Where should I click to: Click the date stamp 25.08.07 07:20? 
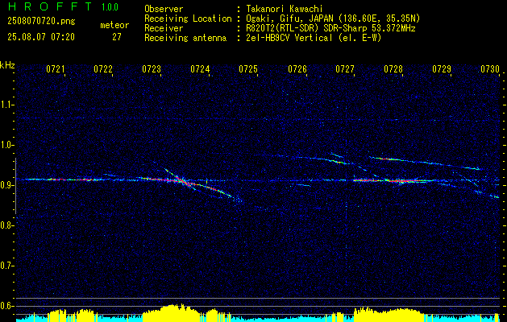click(41, 37)
